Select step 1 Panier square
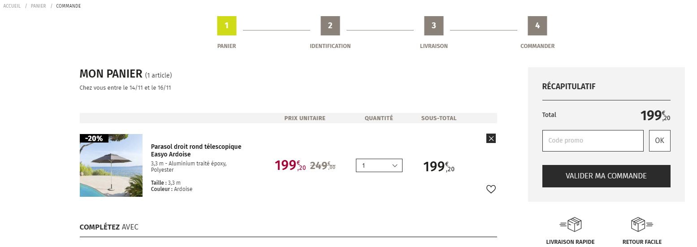 point(227,26)
